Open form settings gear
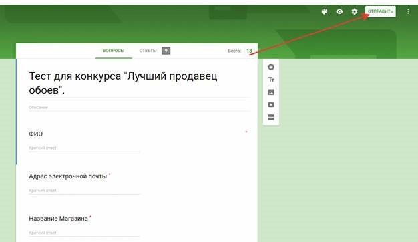 (355, 12)
